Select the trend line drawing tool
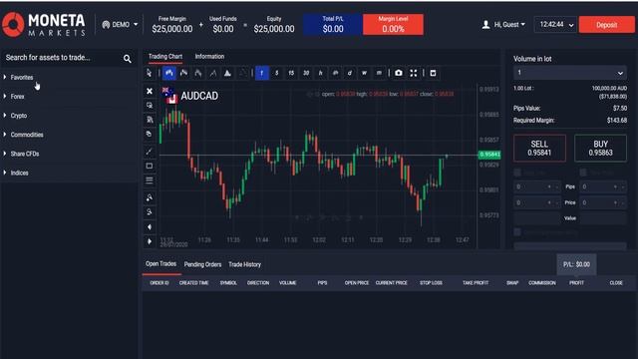The width and height of the screenshot is (638, 359). tap(150, 152)
